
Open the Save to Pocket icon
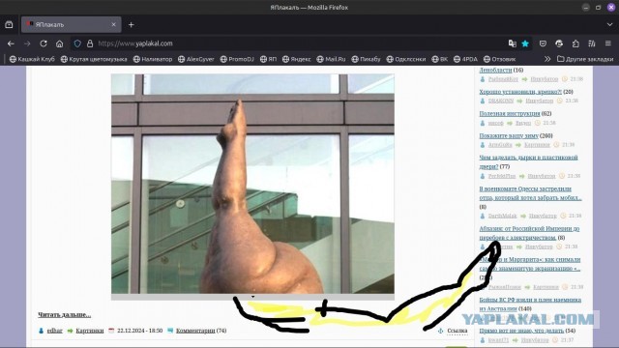543,43
